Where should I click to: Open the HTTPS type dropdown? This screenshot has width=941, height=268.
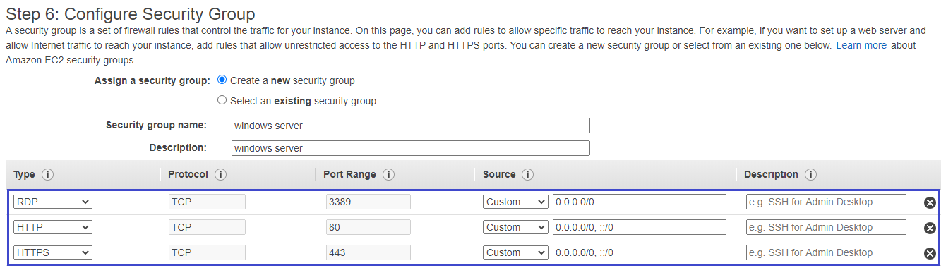[x=53, y=252]
